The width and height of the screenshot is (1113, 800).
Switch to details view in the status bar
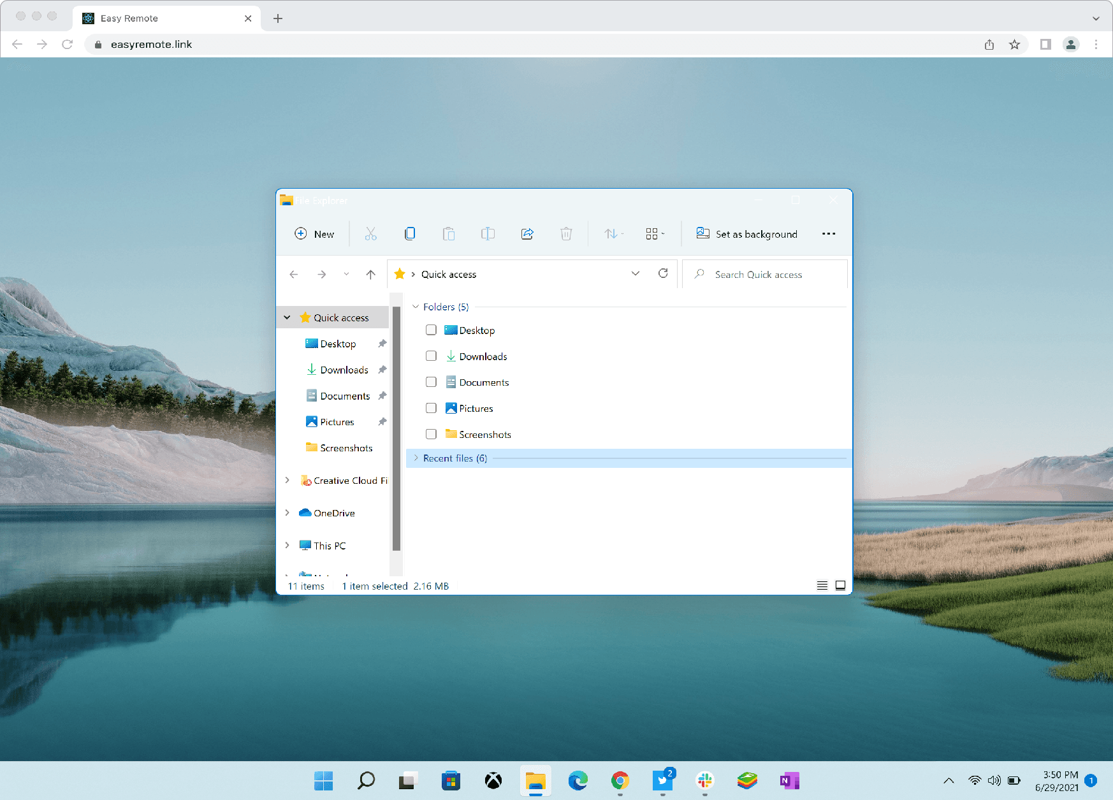point(822,585)
